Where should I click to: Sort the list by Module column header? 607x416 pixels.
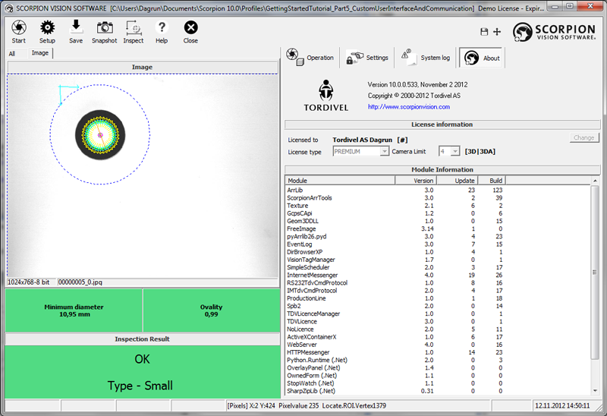tap(339, 181)
